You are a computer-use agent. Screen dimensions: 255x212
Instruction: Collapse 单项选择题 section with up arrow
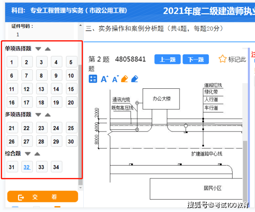click(48, 49)
